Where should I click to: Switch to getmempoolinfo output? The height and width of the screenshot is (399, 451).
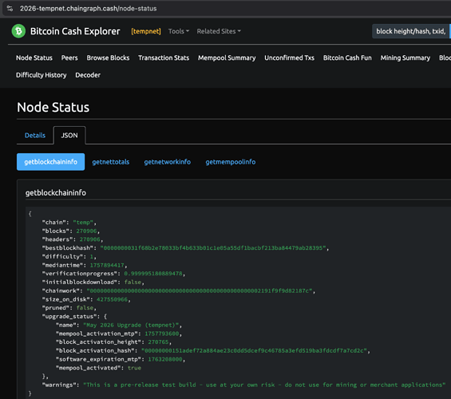[x=231, y=162]
